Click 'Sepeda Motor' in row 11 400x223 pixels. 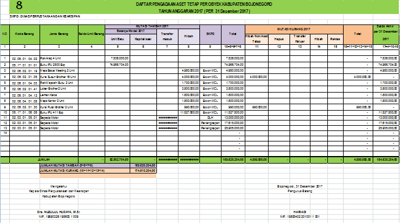coord(59,118)
